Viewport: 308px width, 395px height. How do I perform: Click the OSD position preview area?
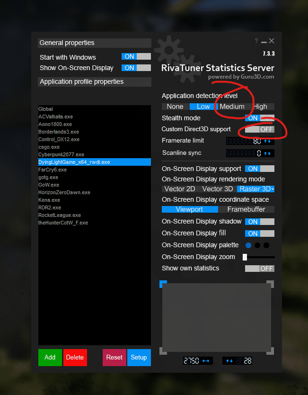[217, 317]
